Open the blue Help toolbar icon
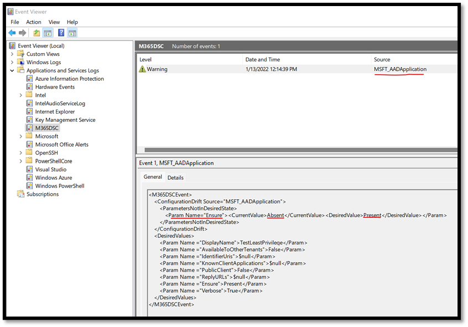The height and width of the screenshot is (327, 468). point(61,33)
